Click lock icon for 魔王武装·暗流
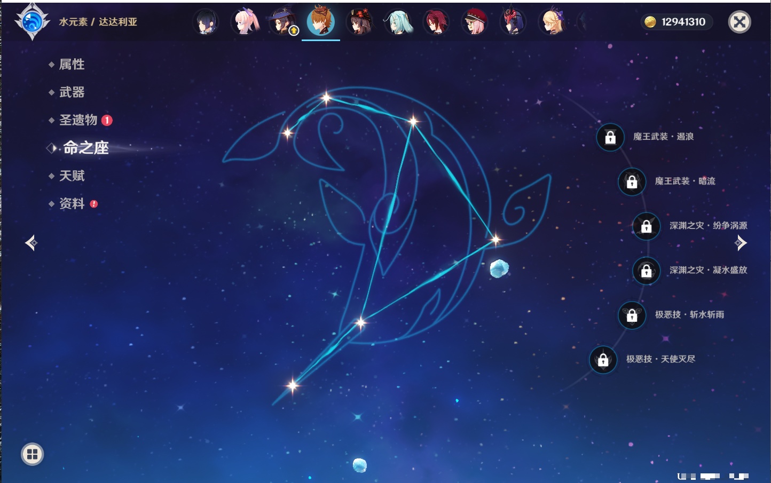The height and width of the screenshot is (483, 771). (x=632, y=181)
